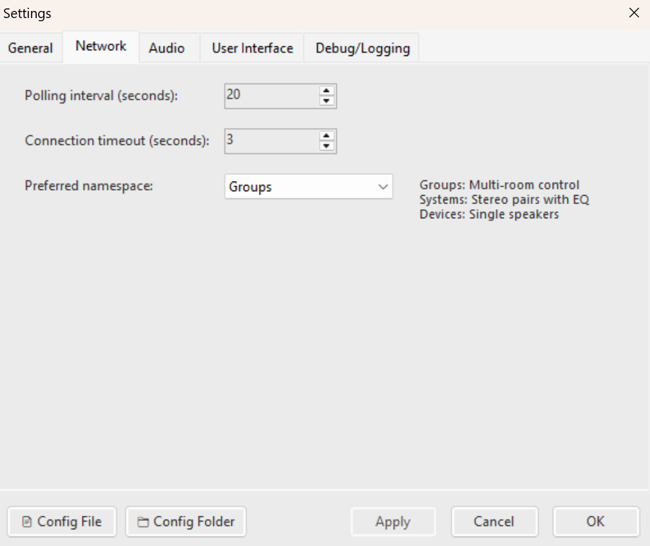Image resolution: width=650 pixels, height=546 pixels.
Task: Select the Network tab
Action: [x=100, y=46]
